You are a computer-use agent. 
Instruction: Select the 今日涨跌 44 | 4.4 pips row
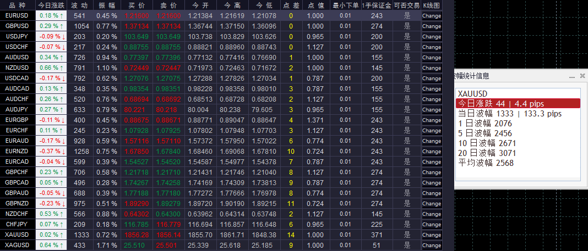tap(517, 104)
